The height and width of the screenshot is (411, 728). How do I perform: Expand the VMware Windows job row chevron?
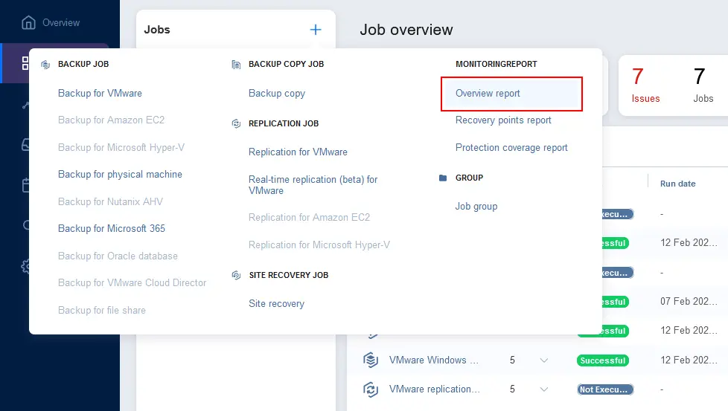click(x=544, y=360)
